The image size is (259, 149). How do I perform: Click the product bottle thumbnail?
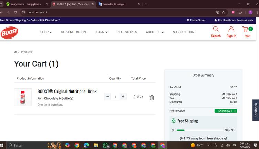pyautogui.click(x=23, y=97)
